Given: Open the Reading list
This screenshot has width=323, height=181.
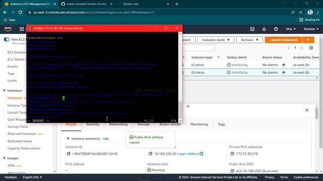Looking at the screenshot, I should [x=309, y=20].
